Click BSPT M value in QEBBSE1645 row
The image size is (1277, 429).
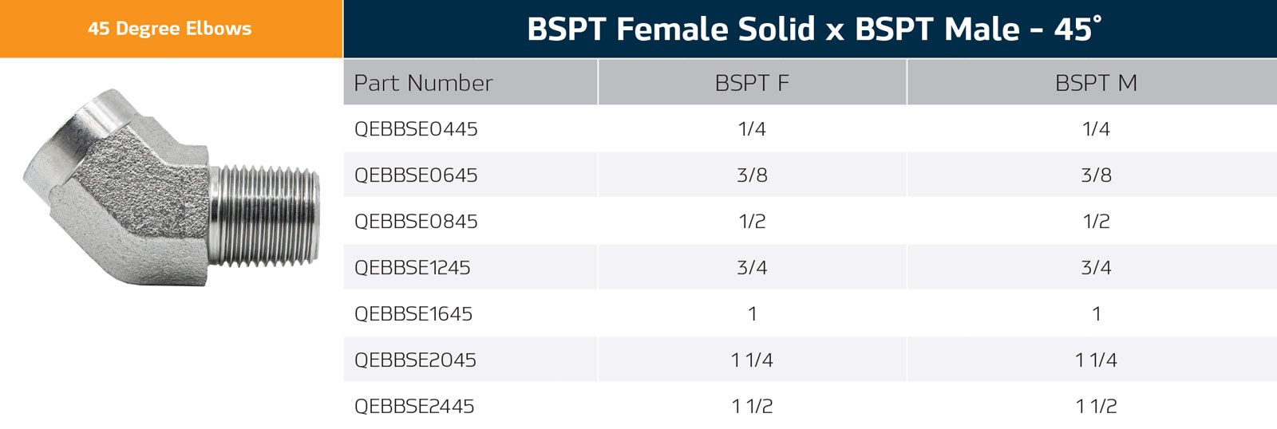pyautogui.click(x=1096, y=314)
